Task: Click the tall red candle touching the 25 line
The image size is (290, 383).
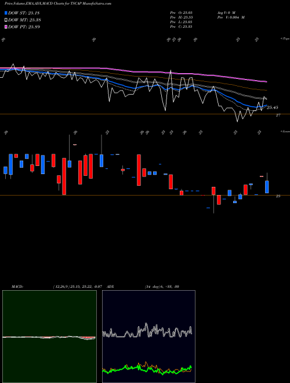Action: click(64, 176)
